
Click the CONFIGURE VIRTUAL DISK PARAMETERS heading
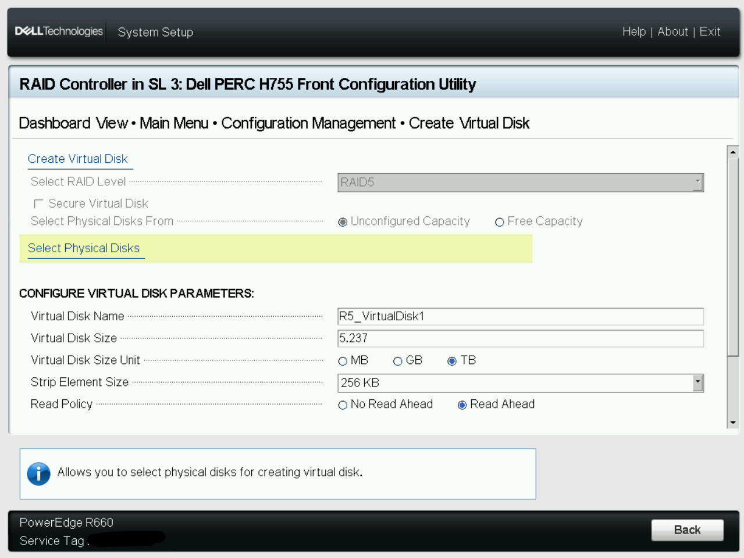tap(137, 294)
